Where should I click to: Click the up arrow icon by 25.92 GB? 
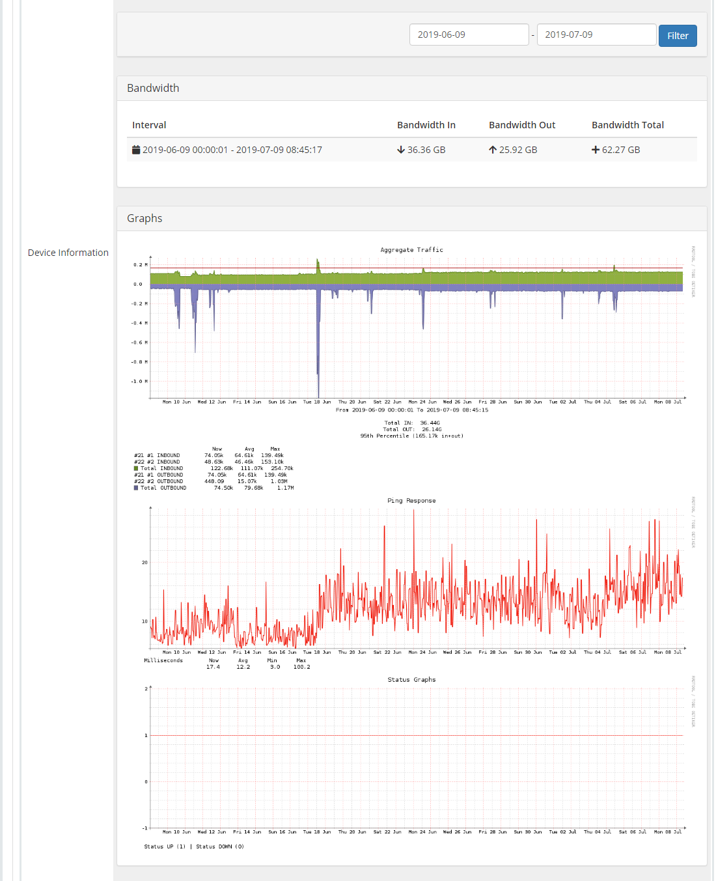[x=493, y=150]
